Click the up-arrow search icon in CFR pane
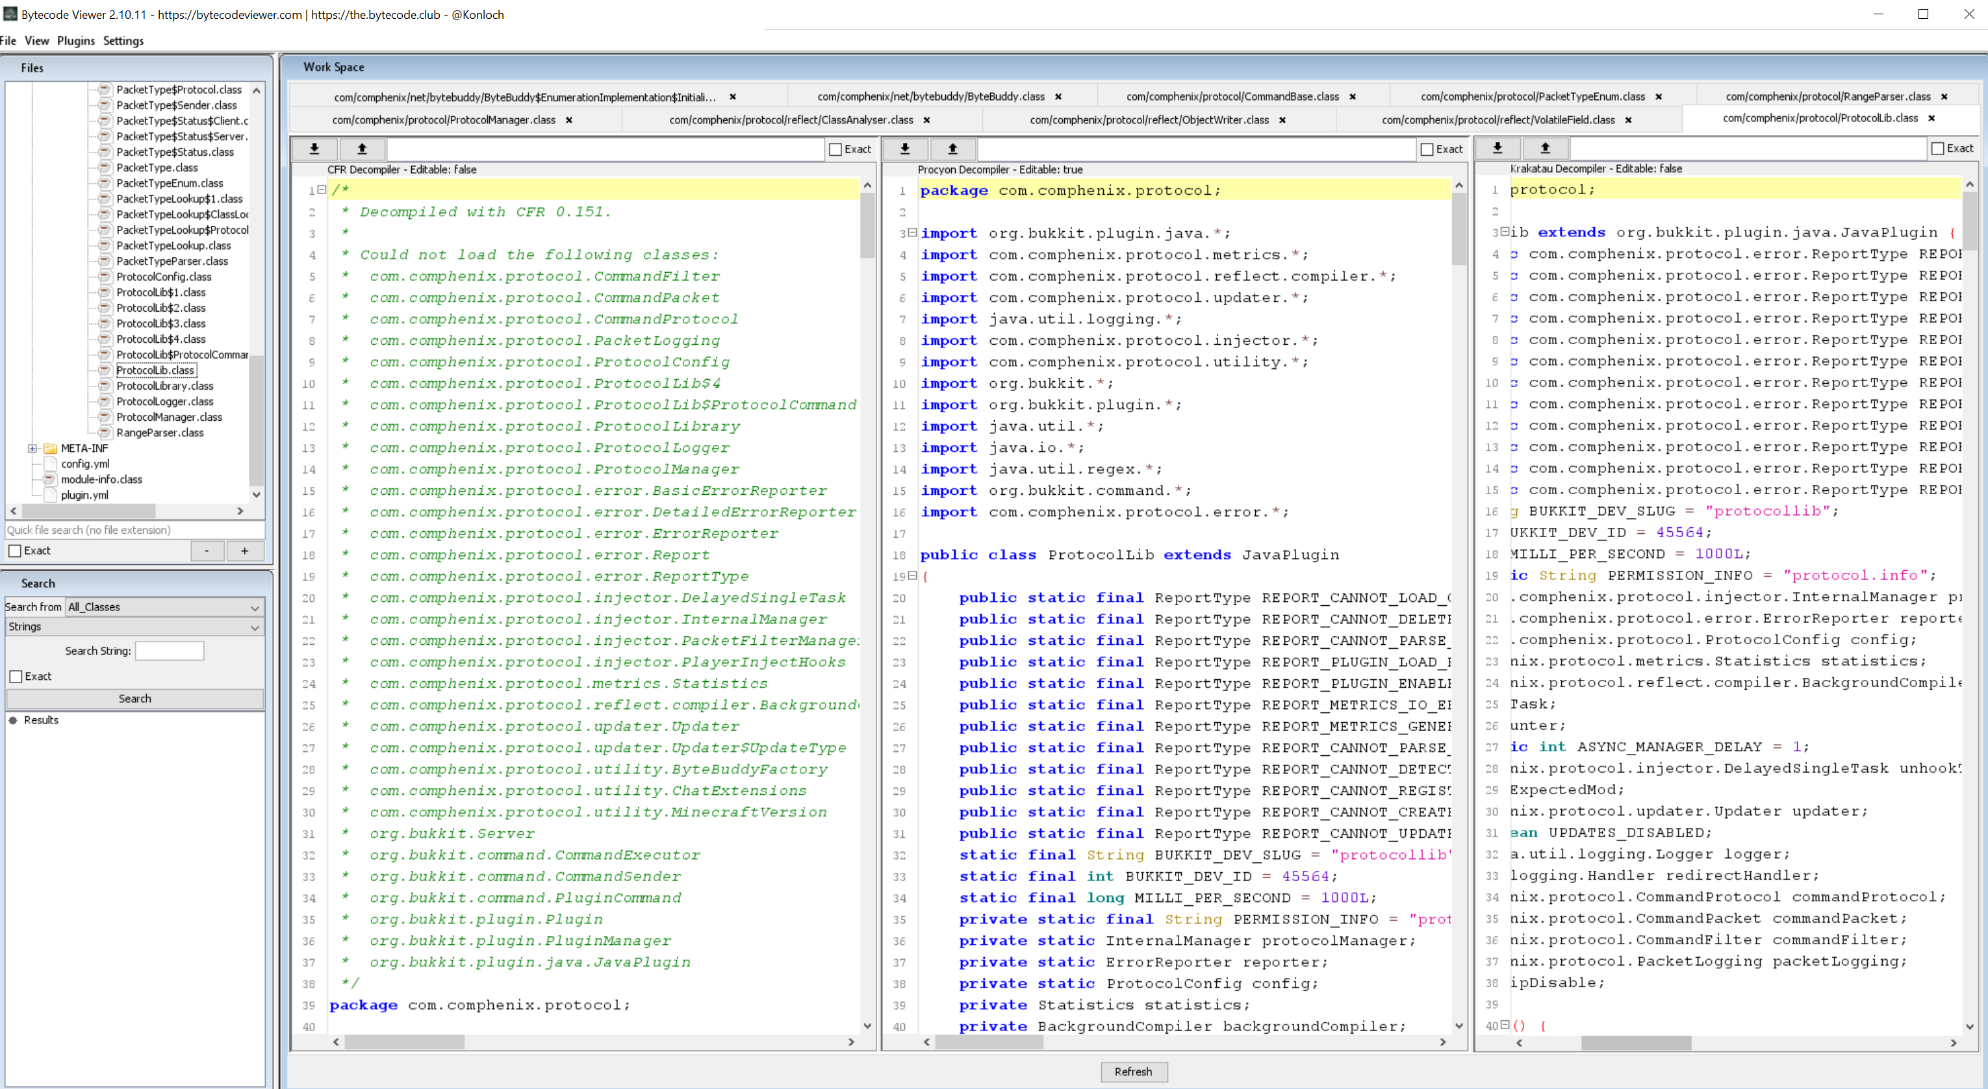The height and width of the screenshot is (1089, 1988). tap(363, 149)
